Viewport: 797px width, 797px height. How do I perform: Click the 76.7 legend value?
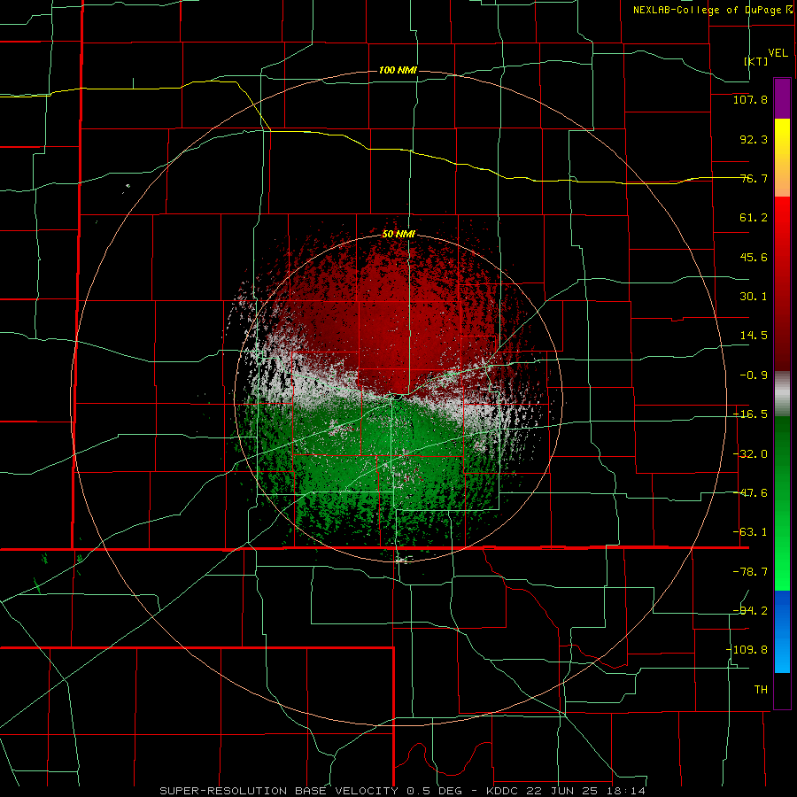[x=754, y=179]
